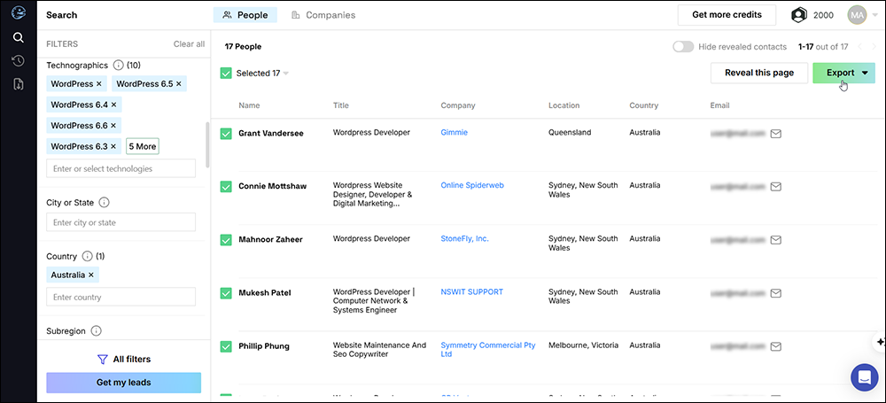This screenshot has height=403, width=886.
Task: Toggle Hide revealed contacts switch
Action: point(682,47)
